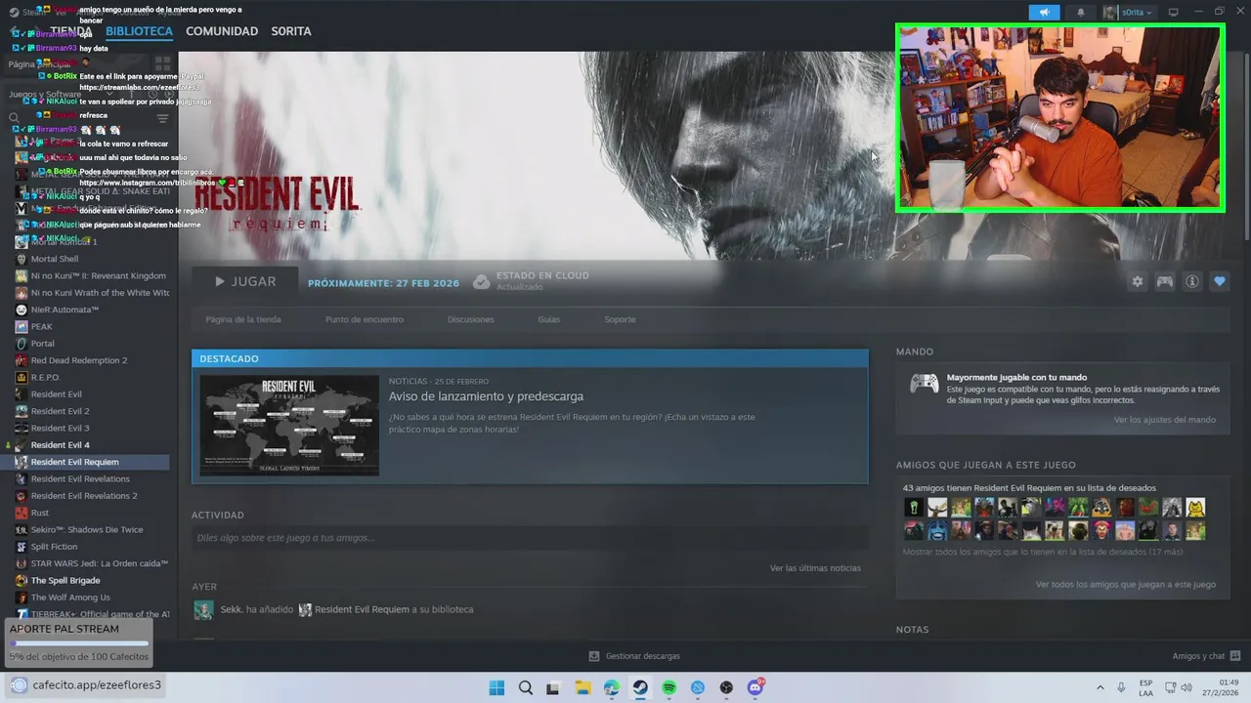Open File Explorer from taskbar
The width and height of the screenshot is (1251, 703).
click(x=582, y=687)
